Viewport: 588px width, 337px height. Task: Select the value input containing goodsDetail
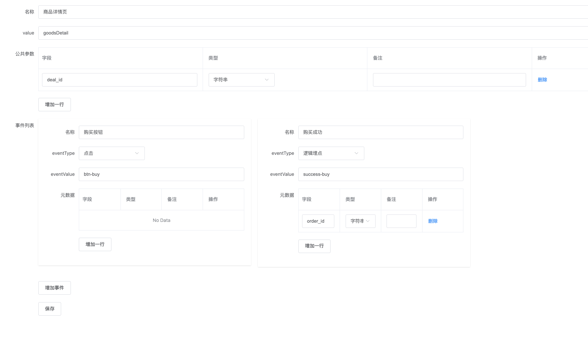188,33
